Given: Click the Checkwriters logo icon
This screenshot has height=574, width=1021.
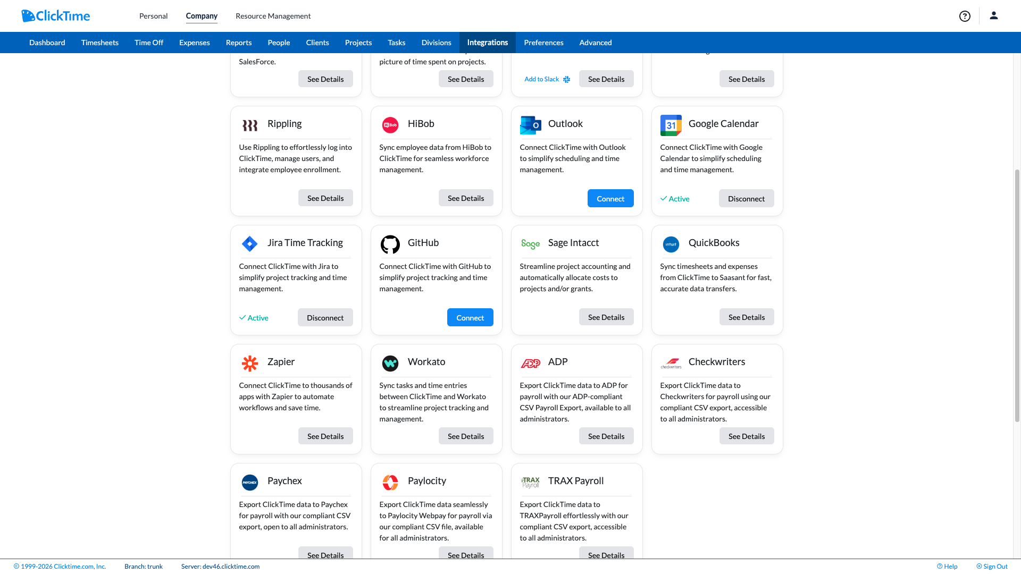Looking at the screenshot, I should coord(671,364).
